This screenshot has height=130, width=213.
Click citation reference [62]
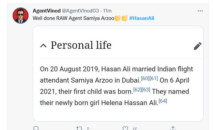(137, 90)
